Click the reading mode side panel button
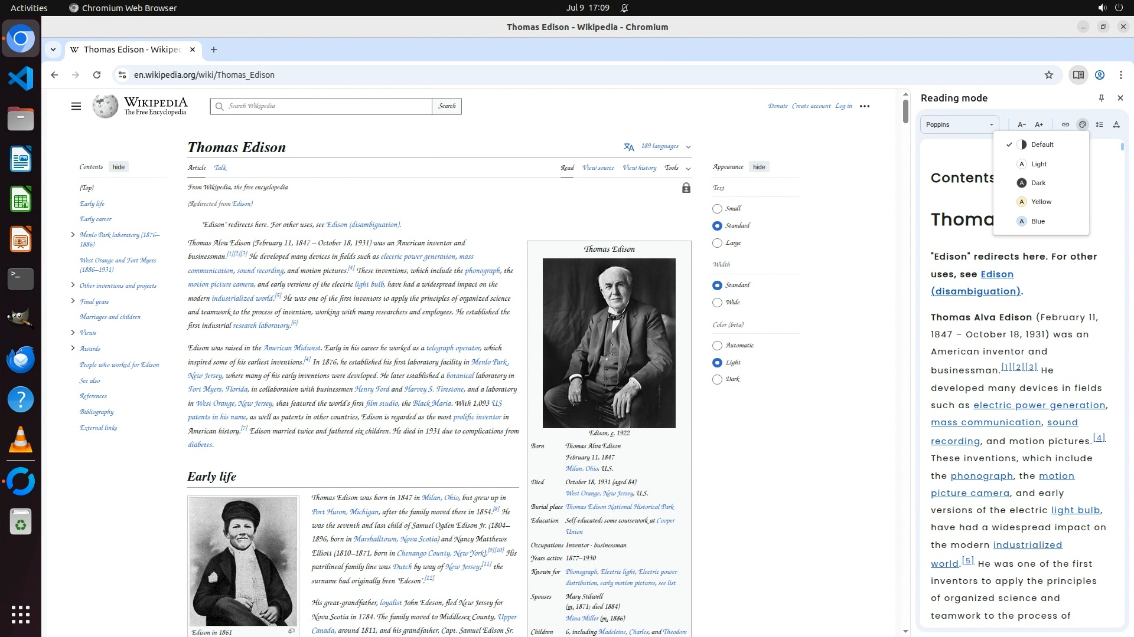1134x637 pixels. point(1078,75)
